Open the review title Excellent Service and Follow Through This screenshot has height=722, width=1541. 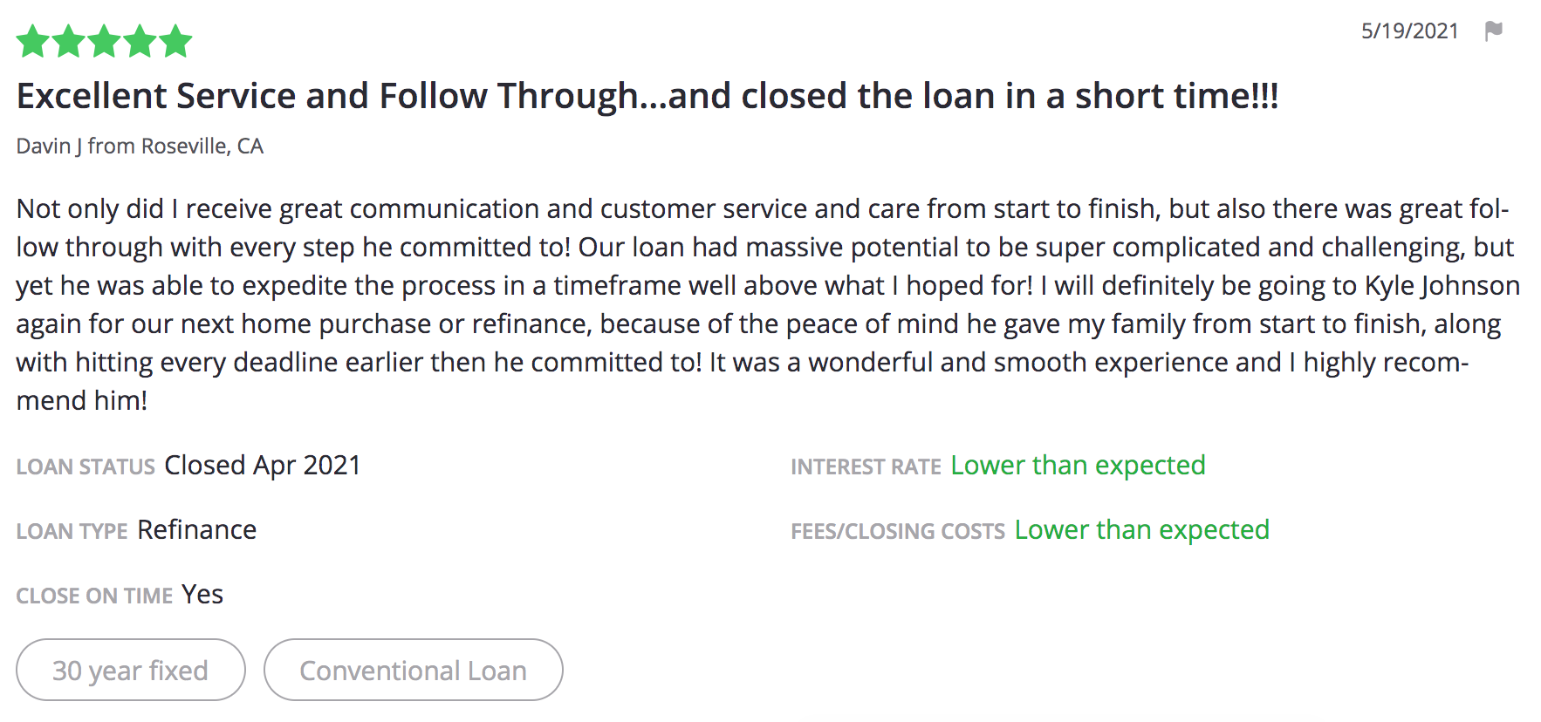(647, 96)
